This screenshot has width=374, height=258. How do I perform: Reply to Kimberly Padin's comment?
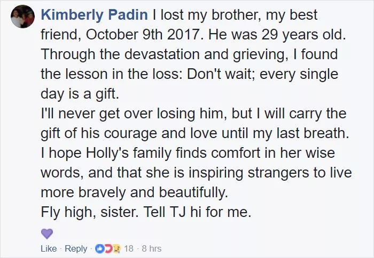tap(75, 248)
